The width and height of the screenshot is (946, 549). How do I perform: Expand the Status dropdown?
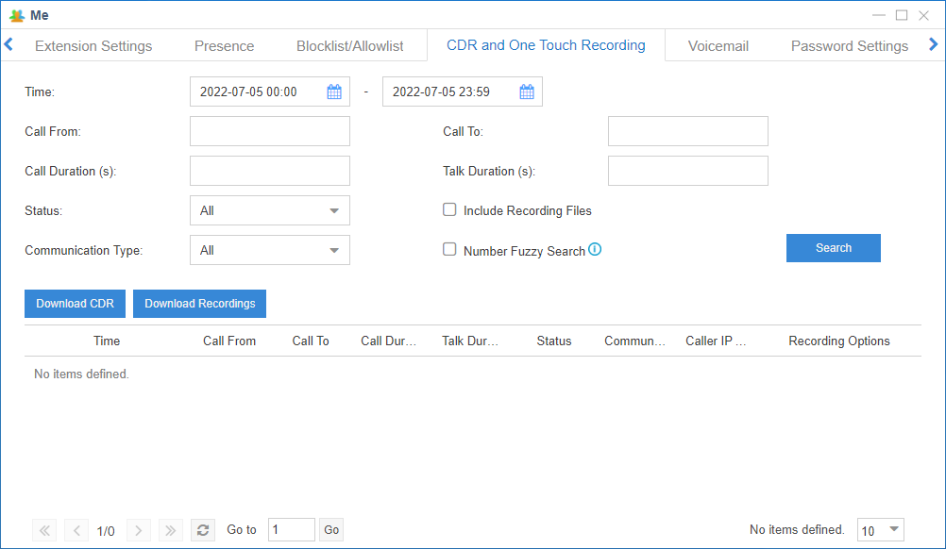pyautogui.click(x=270, y=210)
